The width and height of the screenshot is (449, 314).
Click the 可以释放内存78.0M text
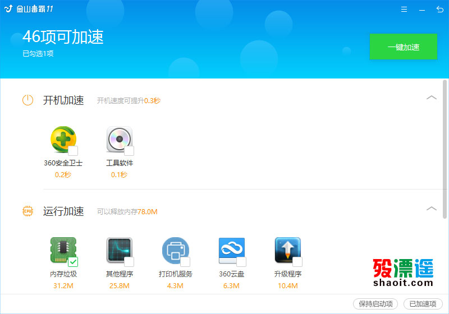click(127, 211)
